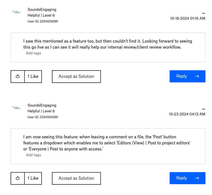Add tags to the 'Post button dropdown' reply
The width and height of the screenshot is (212, 195).
click(33, 155)
